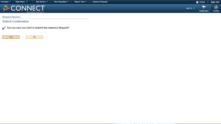
Task: Cancel submission with the No button
Action: (35, 37)
